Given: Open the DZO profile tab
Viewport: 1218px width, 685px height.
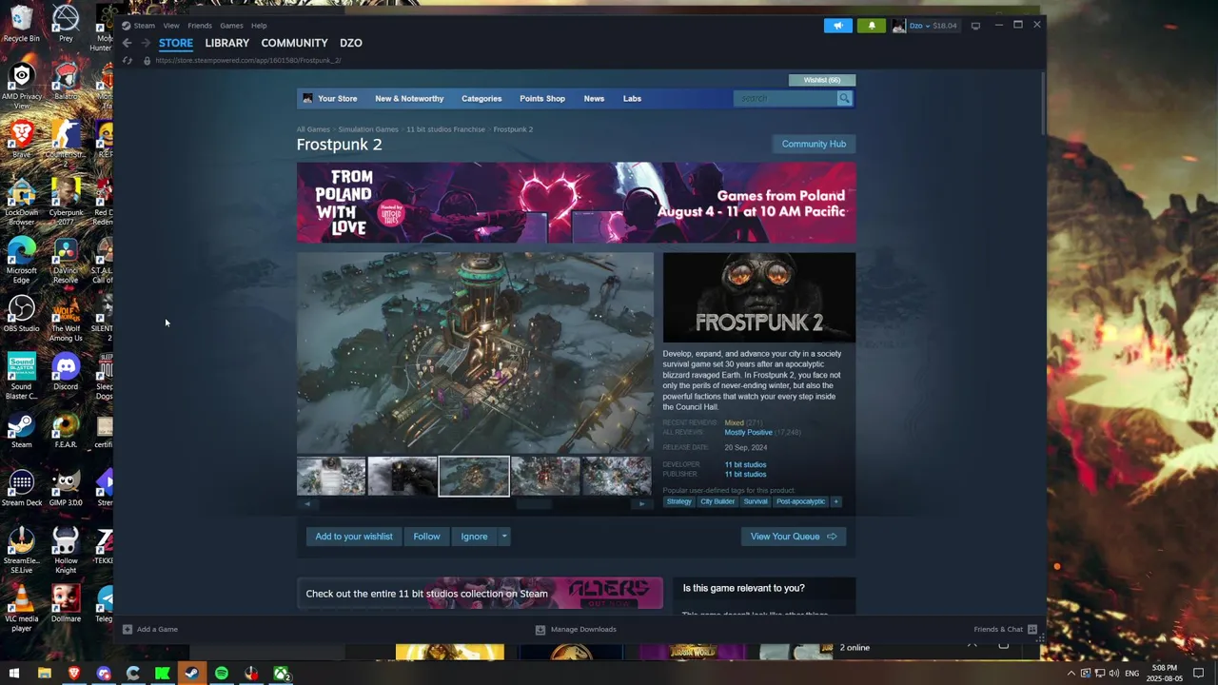Looking at the screenshot, I should coord(351,43).
